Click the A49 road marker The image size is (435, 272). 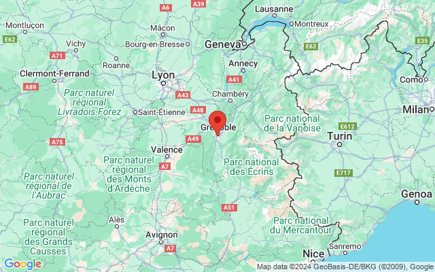coord(193,139)
